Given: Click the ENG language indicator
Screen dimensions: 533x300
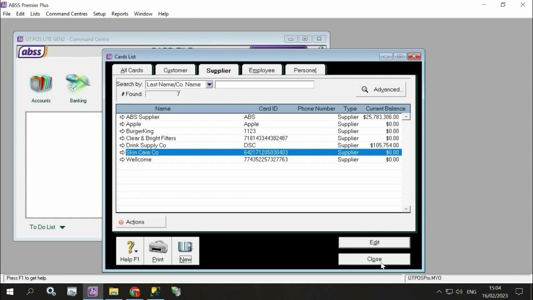Looking at the screenshot, I should pyautogui.click(x=472, y=292).
